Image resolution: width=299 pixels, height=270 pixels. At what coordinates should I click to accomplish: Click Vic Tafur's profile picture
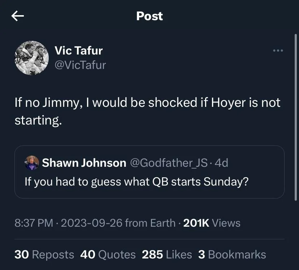pyautogui.click(x=32, y=58)
